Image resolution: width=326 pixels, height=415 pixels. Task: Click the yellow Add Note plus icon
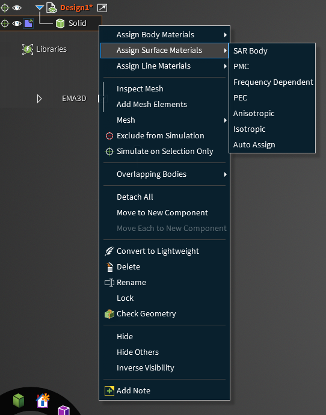[x=109, y=391]
